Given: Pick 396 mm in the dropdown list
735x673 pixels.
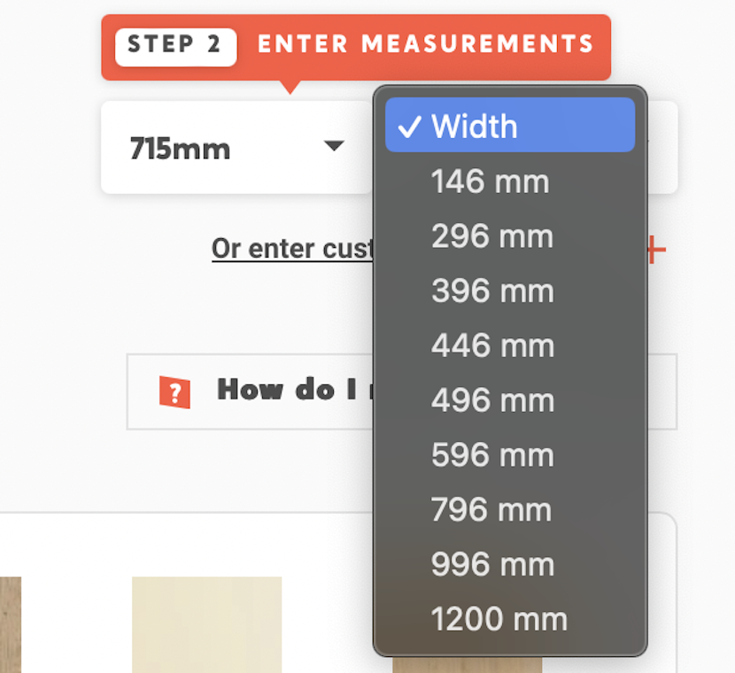Looking at the screenshot, I should pyautogui.click(x=492, y=291).
